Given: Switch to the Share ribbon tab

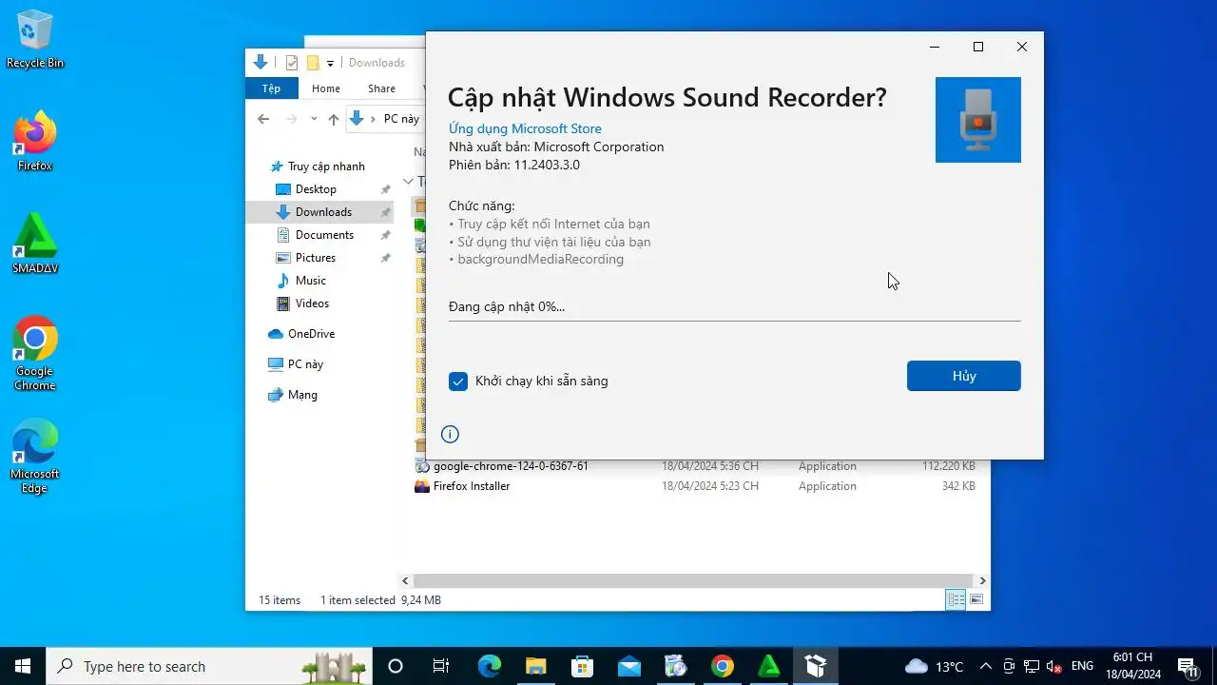Looking at the screenshot, I should click(381, 88).
